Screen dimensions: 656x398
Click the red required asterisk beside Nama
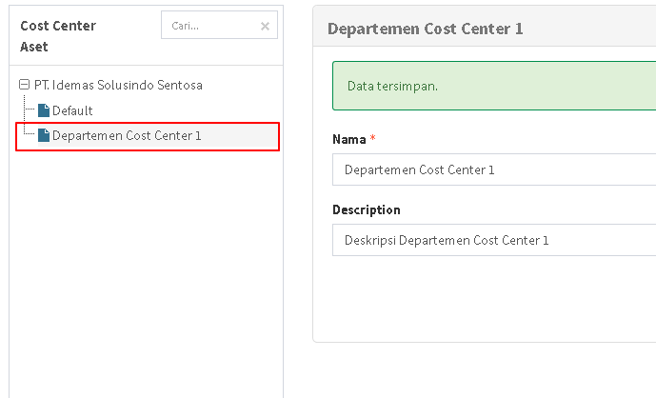pos(373,139)
